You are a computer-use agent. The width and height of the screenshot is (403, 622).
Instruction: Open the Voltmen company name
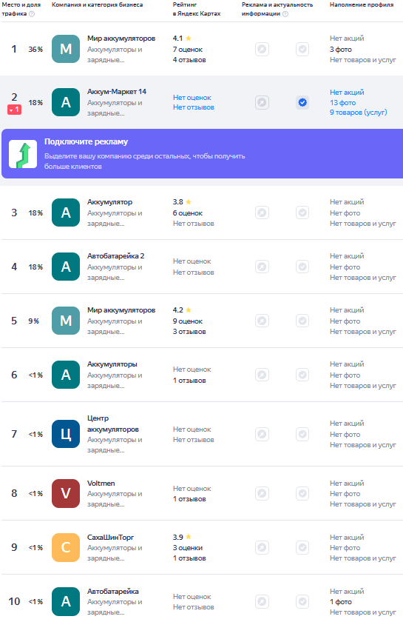101,483
